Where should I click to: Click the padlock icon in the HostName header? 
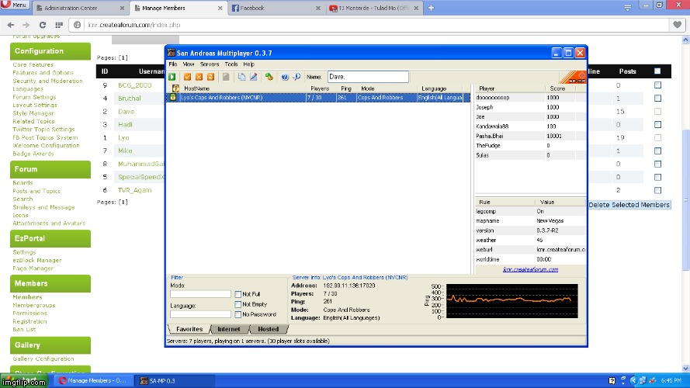[174, 89]
